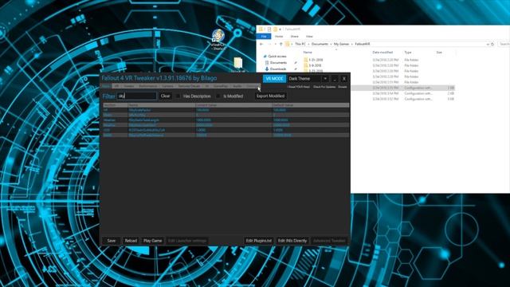510x287 pixels.
Task: Open Edit Plugins.txt
Action: tap(258, 241)
